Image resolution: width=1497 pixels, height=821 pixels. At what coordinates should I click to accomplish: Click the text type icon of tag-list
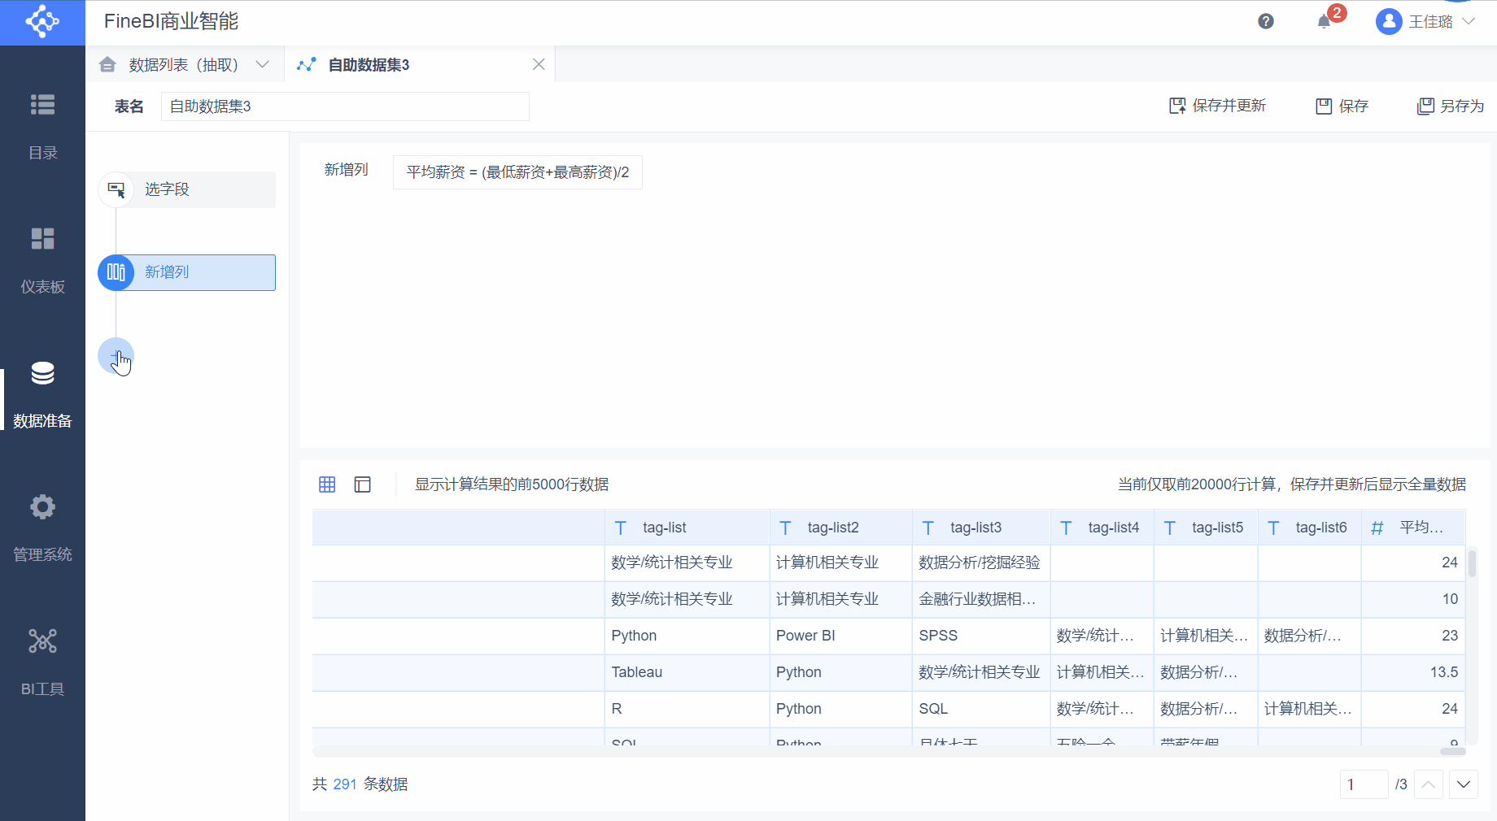click(621, 528)
